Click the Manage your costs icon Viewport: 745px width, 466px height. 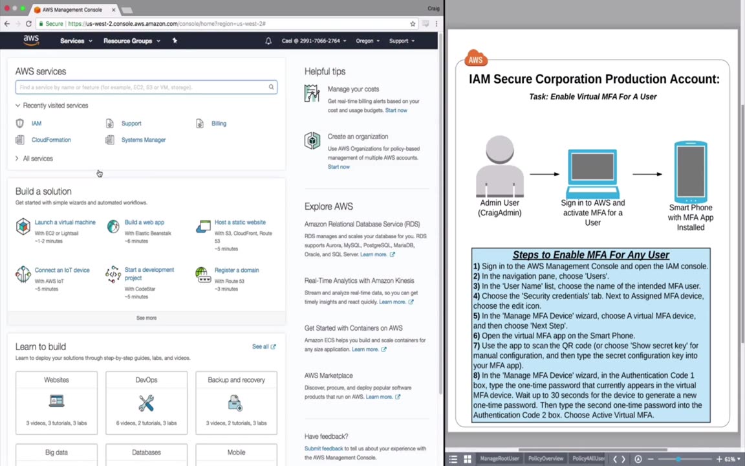(312, 93)
